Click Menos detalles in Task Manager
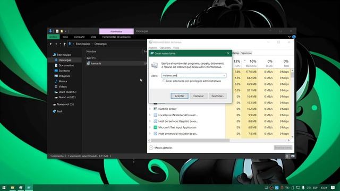This screenshot has width=340, height=191. tap(163, 147)
